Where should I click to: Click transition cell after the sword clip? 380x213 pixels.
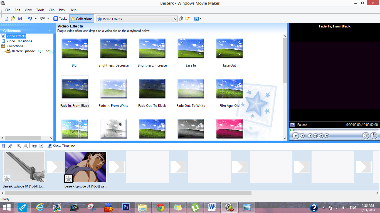click(55, 167)
